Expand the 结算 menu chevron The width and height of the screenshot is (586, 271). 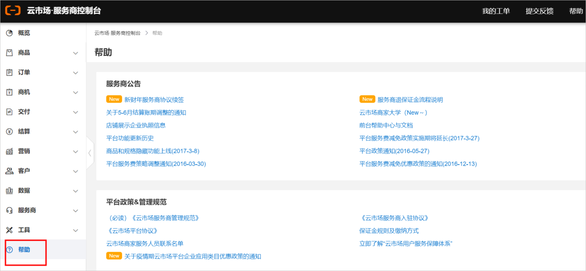point(75,132)
